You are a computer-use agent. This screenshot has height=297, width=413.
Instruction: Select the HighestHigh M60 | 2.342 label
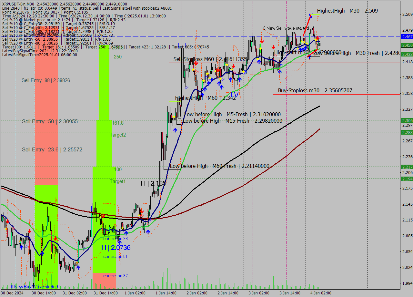(205, 98)
